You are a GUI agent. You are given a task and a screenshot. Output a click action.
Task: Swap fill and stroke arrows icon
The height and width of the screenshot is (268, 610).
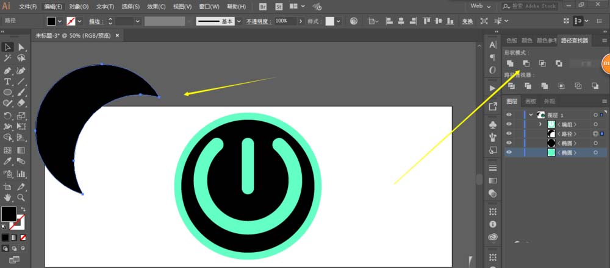[x=23, y=209]
